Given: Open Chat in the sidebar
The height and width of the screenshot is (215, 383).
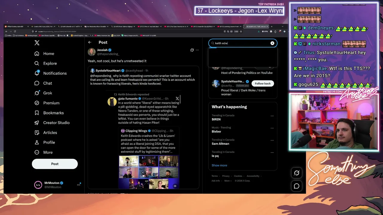Looking at the screenshot, I should click(x=43, y=83).
